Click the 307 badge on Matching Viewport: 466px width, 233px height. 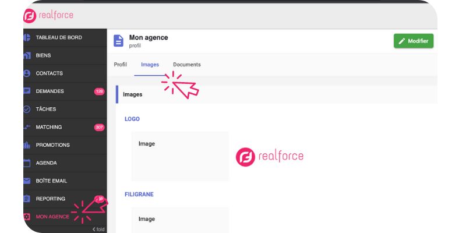99,128
